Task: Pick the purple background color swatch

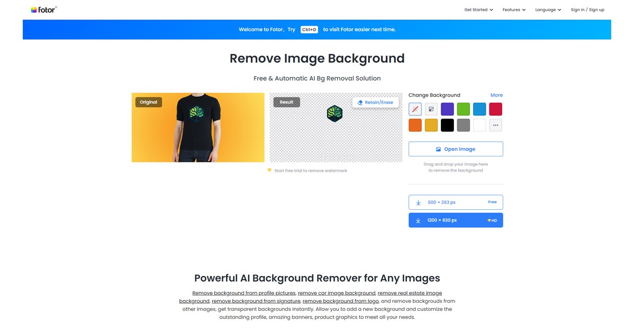Action: coord(447,109)
